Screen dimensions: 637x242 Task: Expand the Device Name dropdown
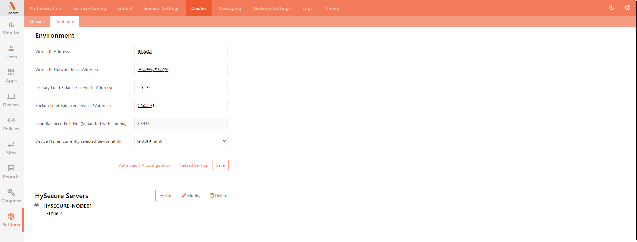[181, 141]
